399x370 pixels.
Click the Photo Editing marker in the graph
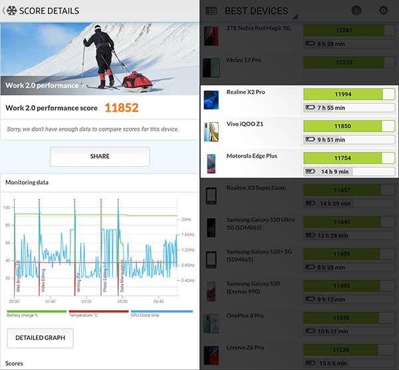tap(104, 278)
